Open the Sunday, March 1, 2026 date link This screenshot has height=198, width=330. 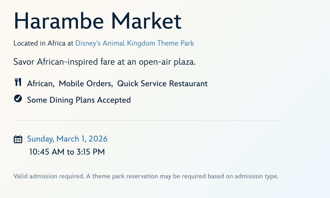tap(67, 139)
